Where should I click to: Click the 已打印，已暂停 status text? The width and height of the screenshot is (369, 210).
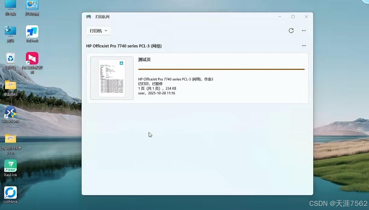pos(150,84)
